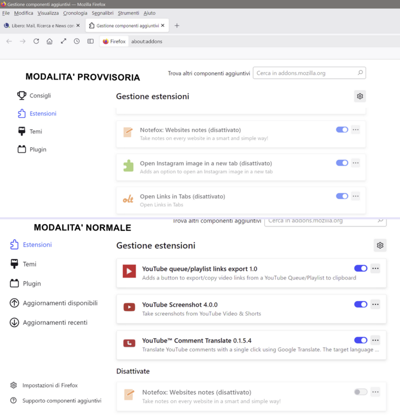400x419 pixels.
Task: Open more options for lower Notefox entry
Action: pos(375,392)
